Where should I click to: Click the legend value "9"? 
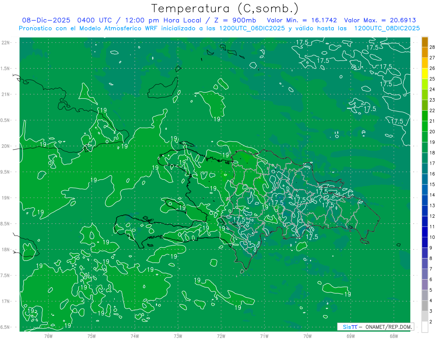coord(431,248)
